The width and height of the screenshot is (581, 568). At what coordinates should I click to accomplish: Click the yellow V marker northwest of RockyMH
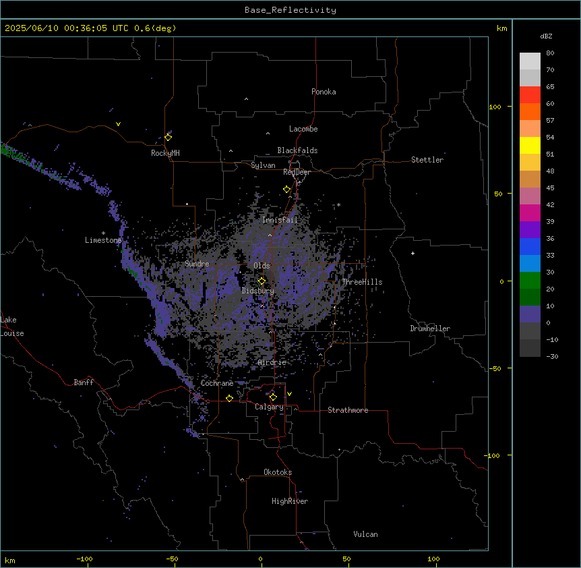118,124
